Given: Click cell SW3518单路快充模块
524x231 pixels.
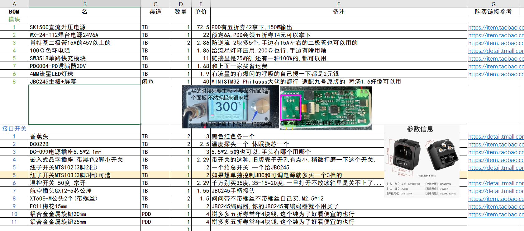Looking at the screenshot, I should tap(85, 58).
